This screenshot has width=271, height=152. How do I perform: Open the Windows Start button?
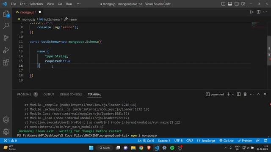coord(91,148)
